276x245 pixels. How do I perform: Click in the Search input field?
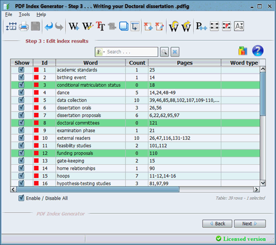[131, 52]
